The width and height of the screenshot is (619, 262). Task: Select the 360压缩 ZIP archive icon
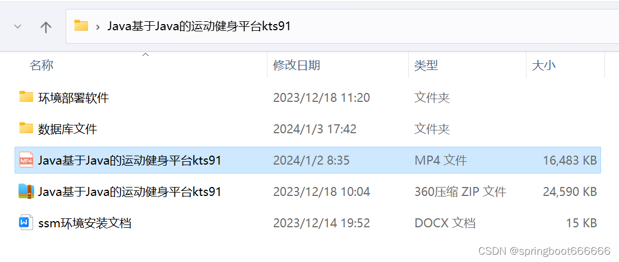click(26, 191)
